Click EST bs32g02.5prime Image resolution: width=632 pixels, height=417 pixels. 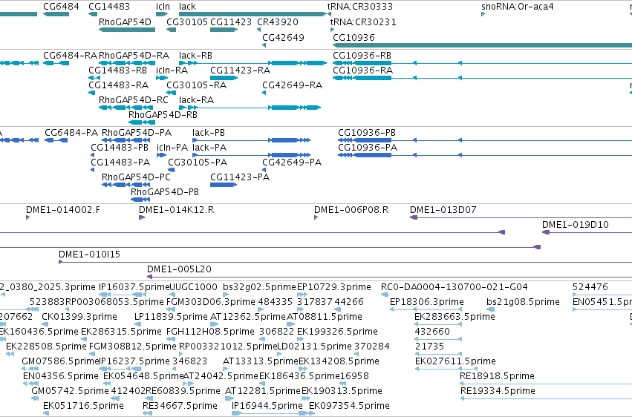pos(260,287)
